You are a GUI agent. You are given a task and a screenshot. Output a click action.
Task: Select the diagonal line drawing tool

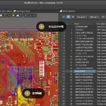(x=34, y=16)
